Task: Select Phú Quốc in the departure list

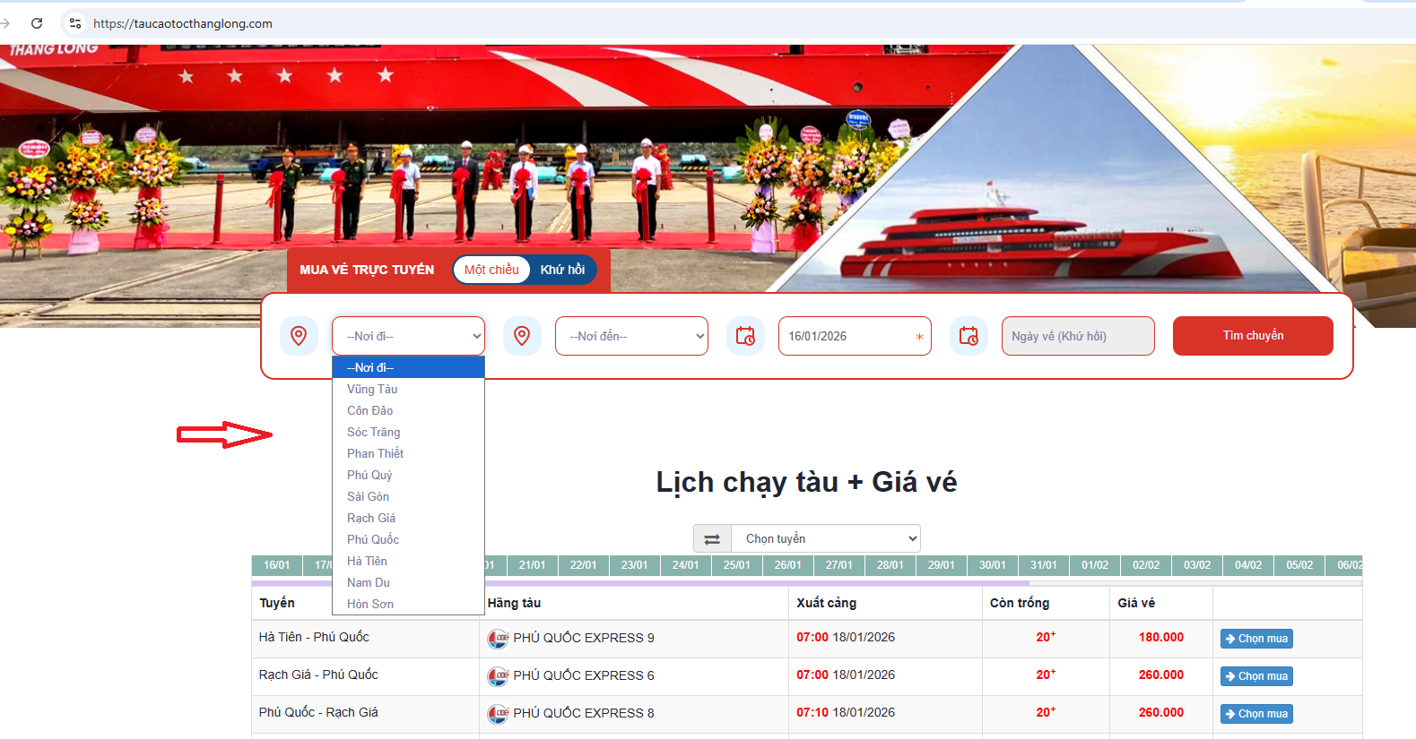Action: coord(373,539)
